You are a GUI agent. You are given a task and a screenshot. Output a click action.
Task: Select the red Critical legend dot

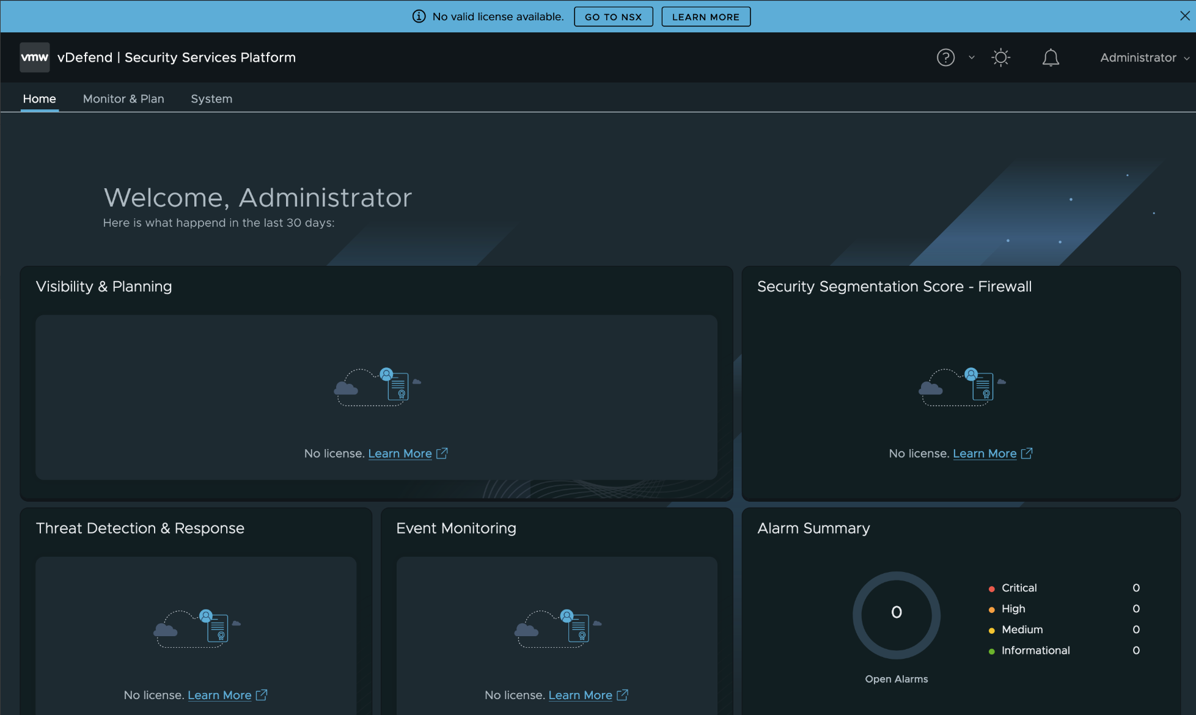point(991,589)
